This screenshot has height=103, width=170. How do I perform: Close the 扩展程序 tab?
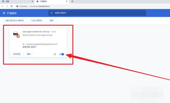[x=67, y=1]
